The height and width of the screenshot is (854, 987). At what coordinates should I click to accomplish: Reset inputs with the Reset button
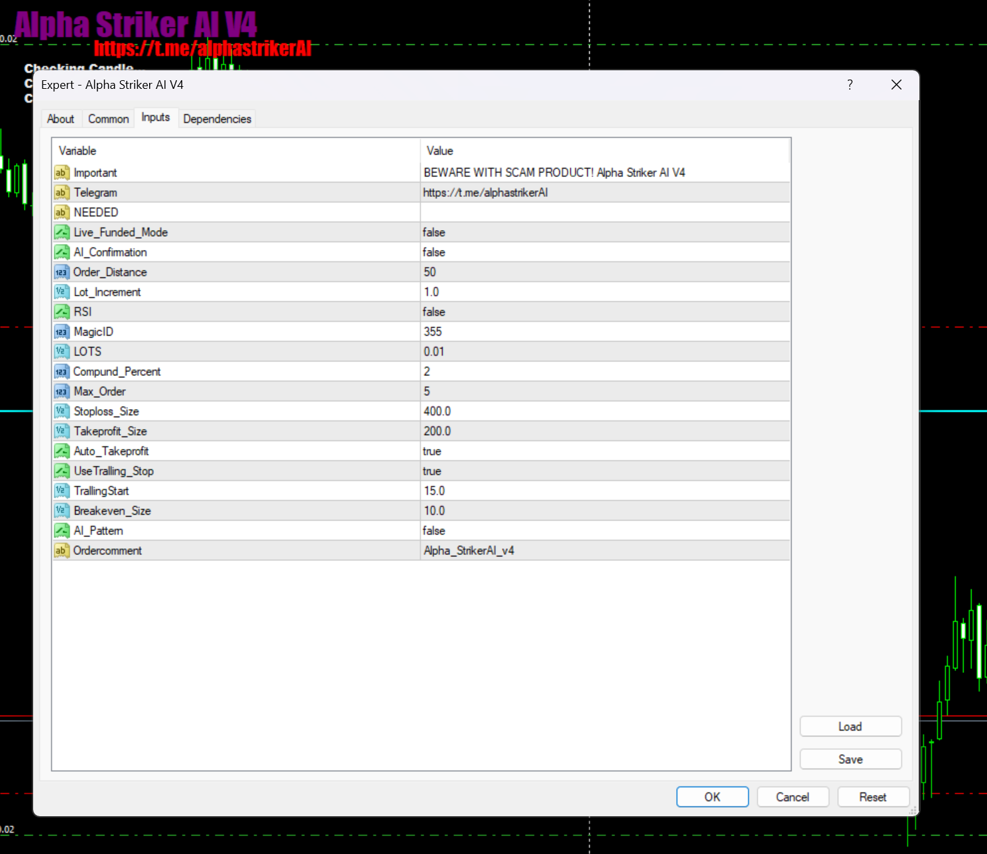coord(873,797)
